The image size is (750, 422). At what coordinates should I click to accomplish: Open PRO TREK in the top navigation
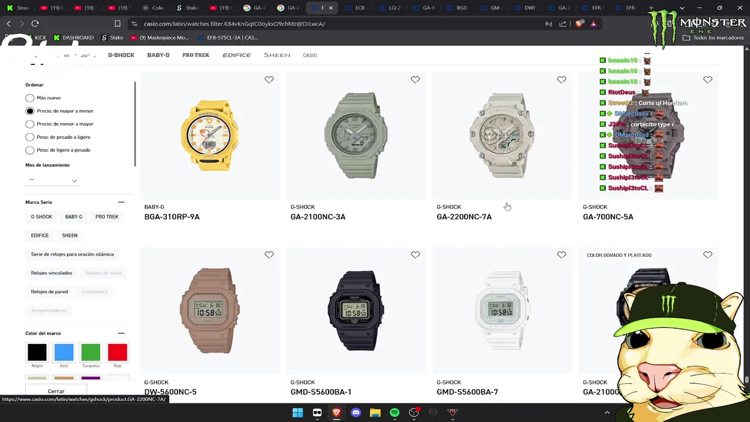pos(196,55)
